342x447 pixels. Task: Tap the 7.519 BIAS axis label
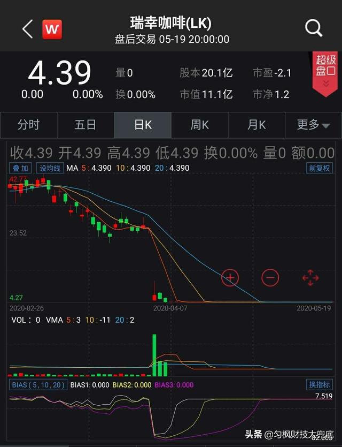[324, 396]
